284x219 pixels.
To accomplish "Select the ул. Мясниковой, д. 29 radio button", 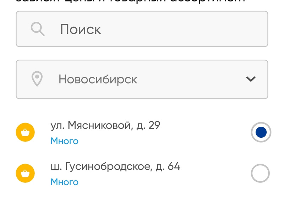I will pyautogui.click(x=261, y=132).
